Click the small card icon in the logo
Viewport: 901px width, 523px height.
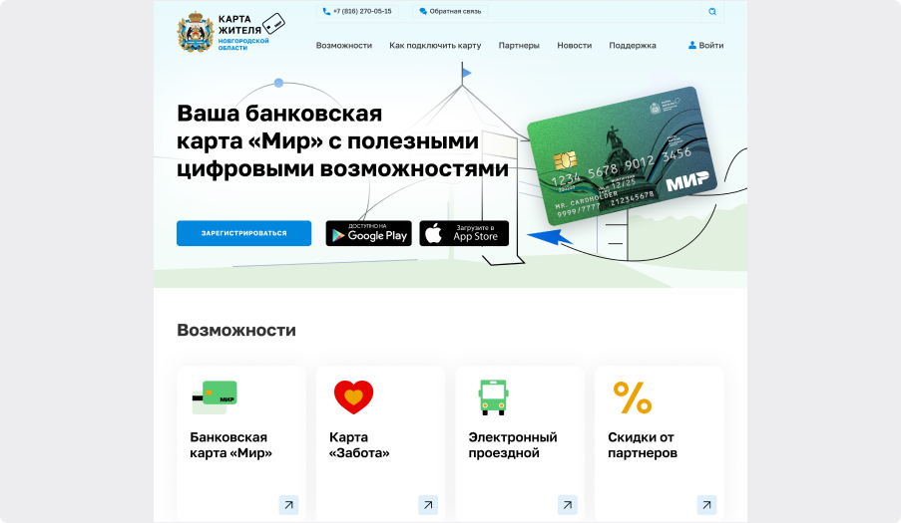pos(273,24)
